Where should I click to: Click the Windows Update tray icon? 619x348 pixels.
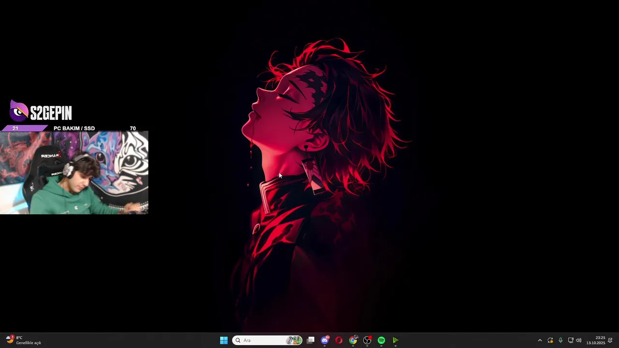(x=550, y=340)
